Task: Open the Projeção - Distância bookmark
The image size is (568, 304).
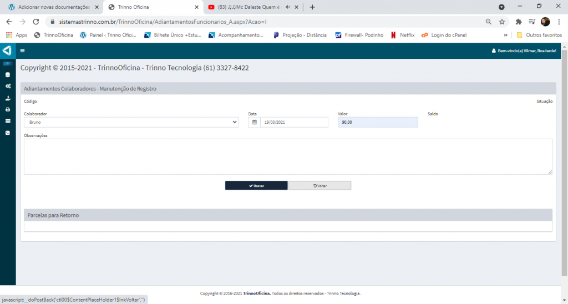Action: (x=300, y=35)
